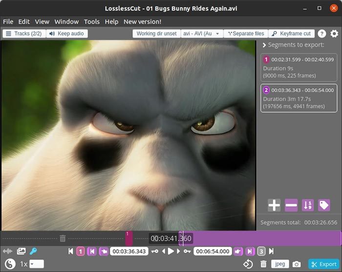Image resolution: width=342 pixels, height=272 pixels.
Task: Click the Export button
Action: click(323, 264)
